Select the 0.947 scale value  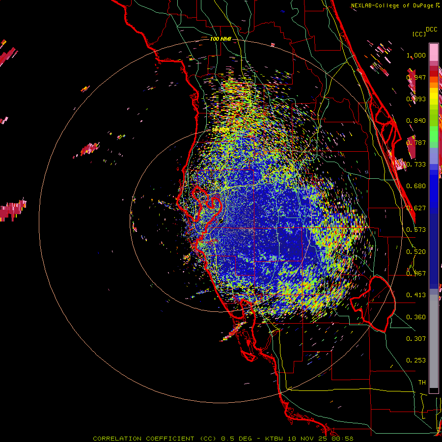(416, 77)
